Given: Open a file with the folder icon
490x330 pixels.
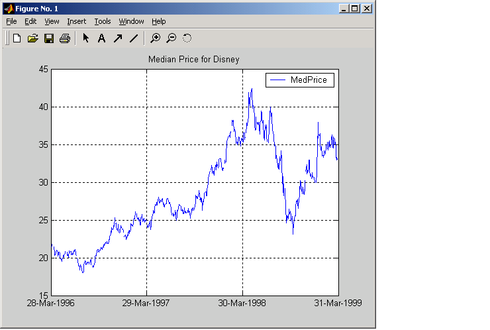Looking at the screenshot, I should 33,38.
